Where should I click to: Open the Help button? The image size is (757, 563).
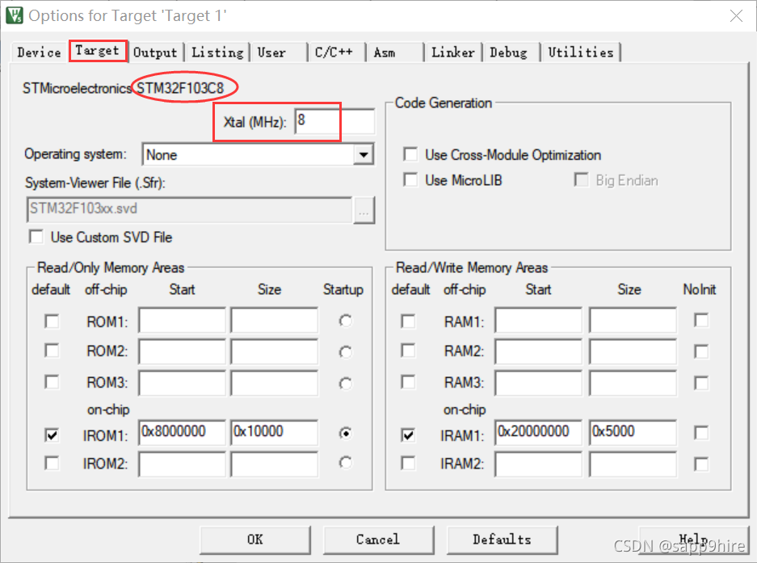[x=693, y=540]
